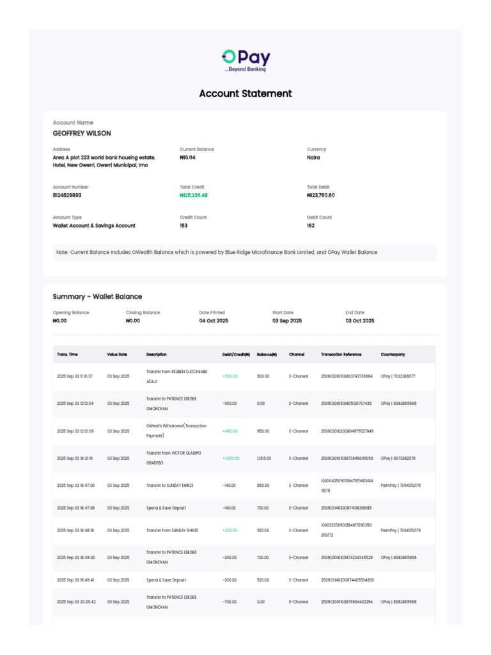Screen dimensions: 491x655
Task: Click the +500.00 credit amount
Action: point(230,376)
